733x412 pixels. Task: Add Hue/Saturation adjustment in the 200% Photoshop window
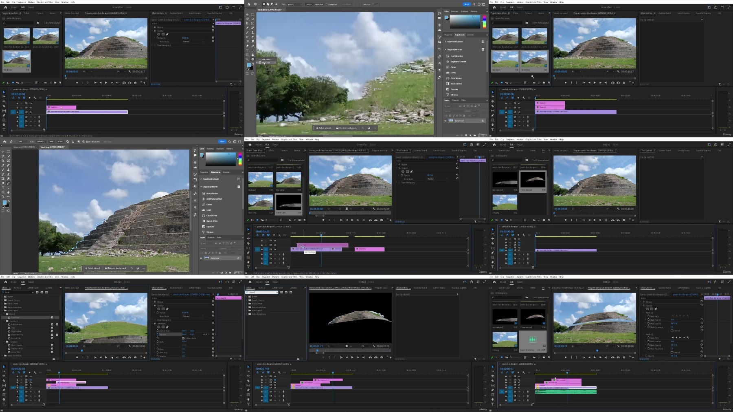pyautogui.click(x=454, y=56)
